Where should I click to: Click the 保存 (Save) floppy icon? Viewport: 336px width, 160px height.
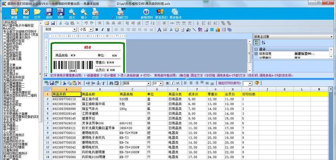[49, 12]
